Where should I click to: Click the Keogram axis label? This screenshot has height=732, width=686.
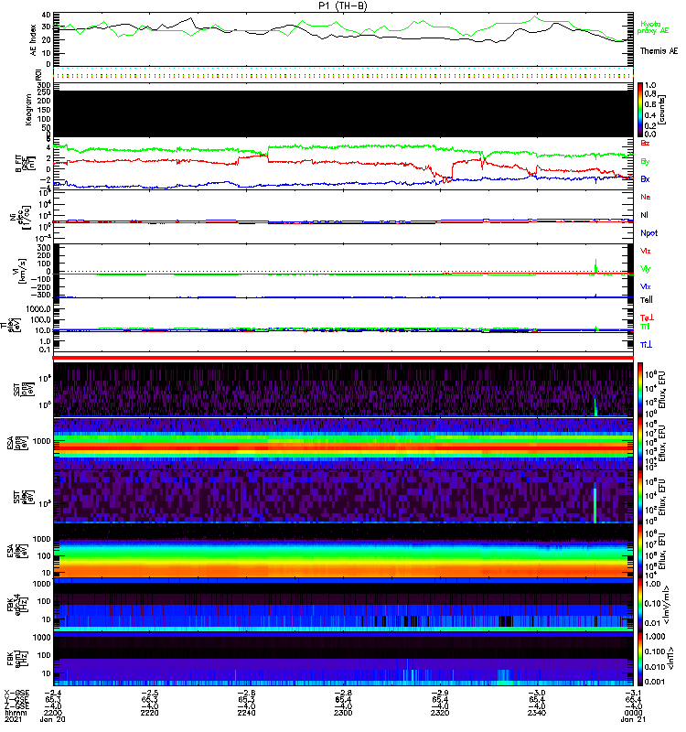coord(28,110)
